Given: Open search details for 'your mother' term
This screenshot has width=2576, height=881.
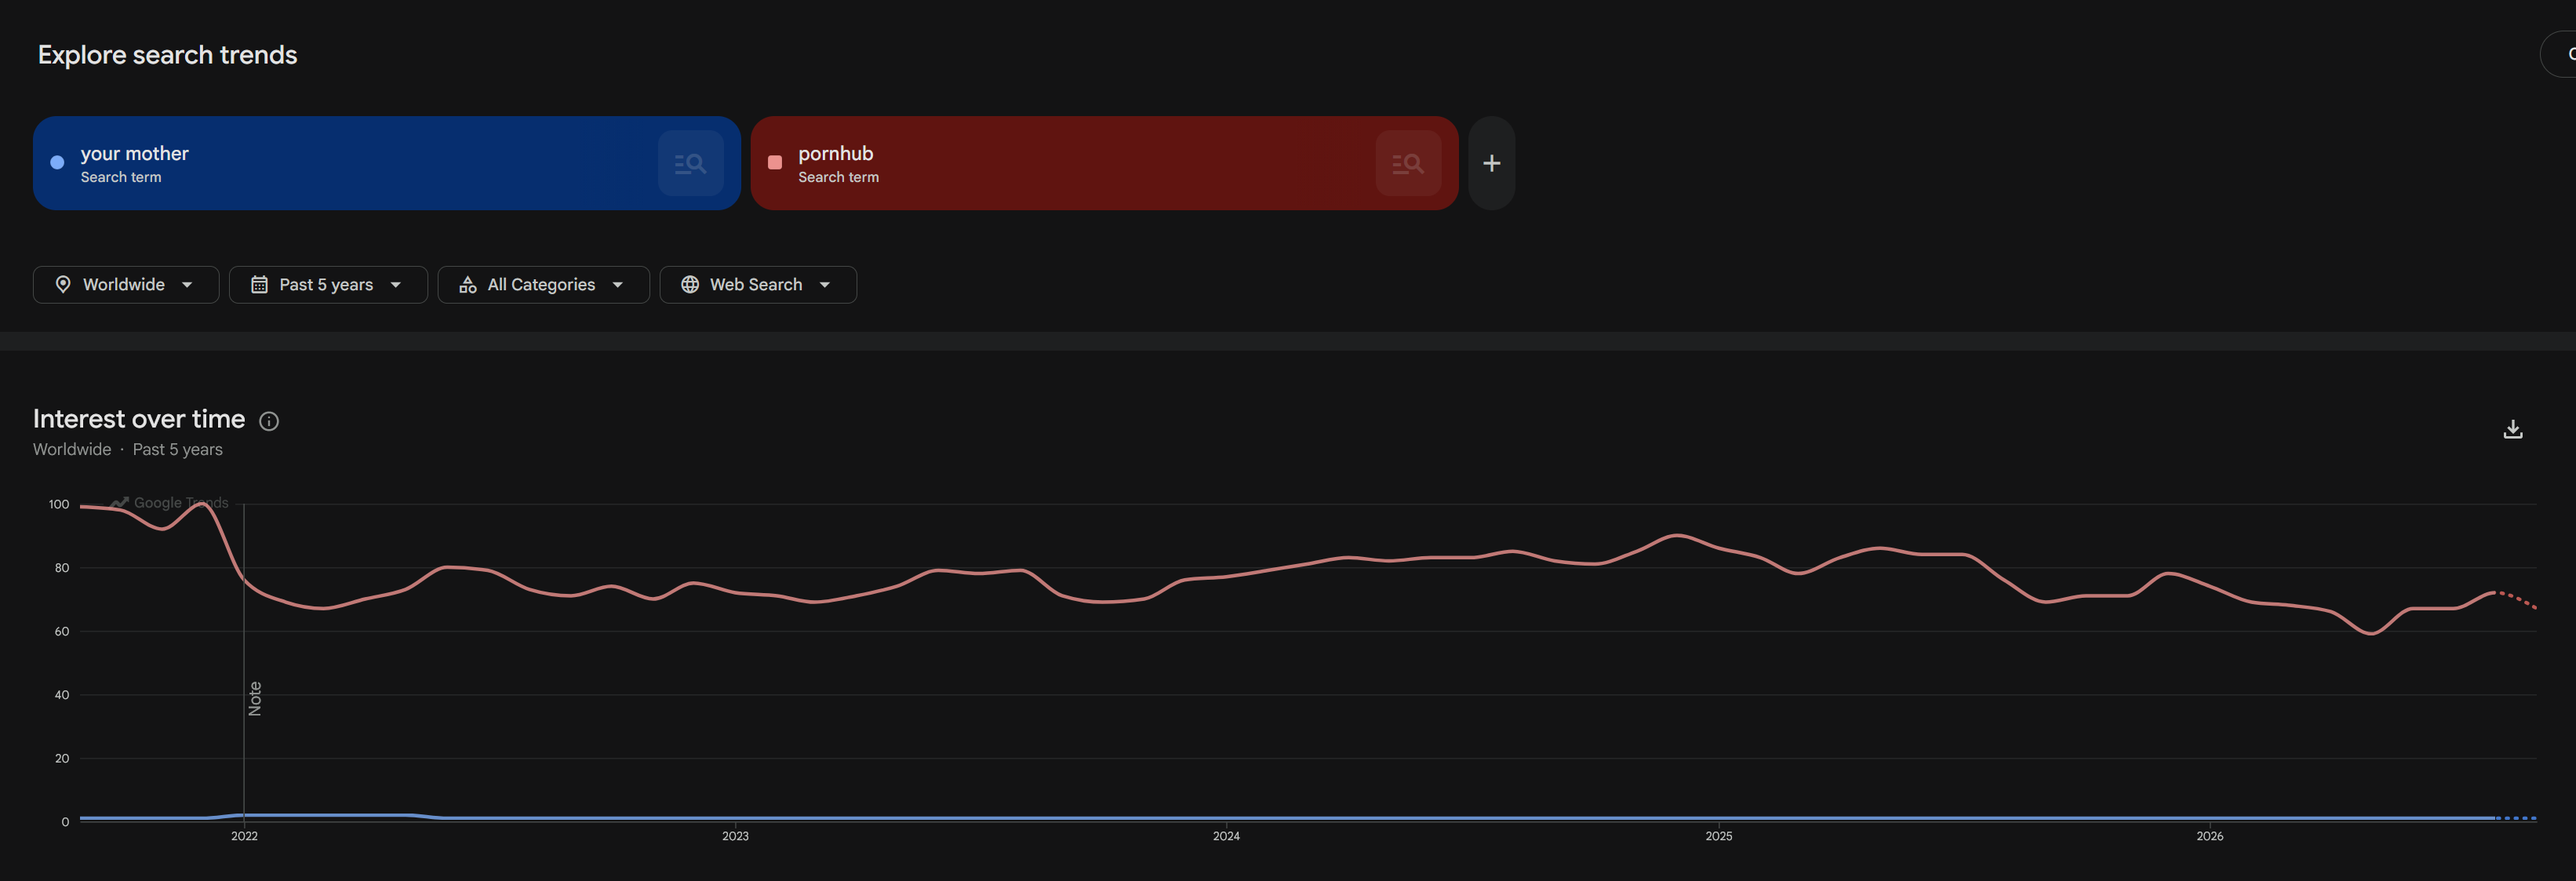Looking at the screenshot, I should (690, 163).
